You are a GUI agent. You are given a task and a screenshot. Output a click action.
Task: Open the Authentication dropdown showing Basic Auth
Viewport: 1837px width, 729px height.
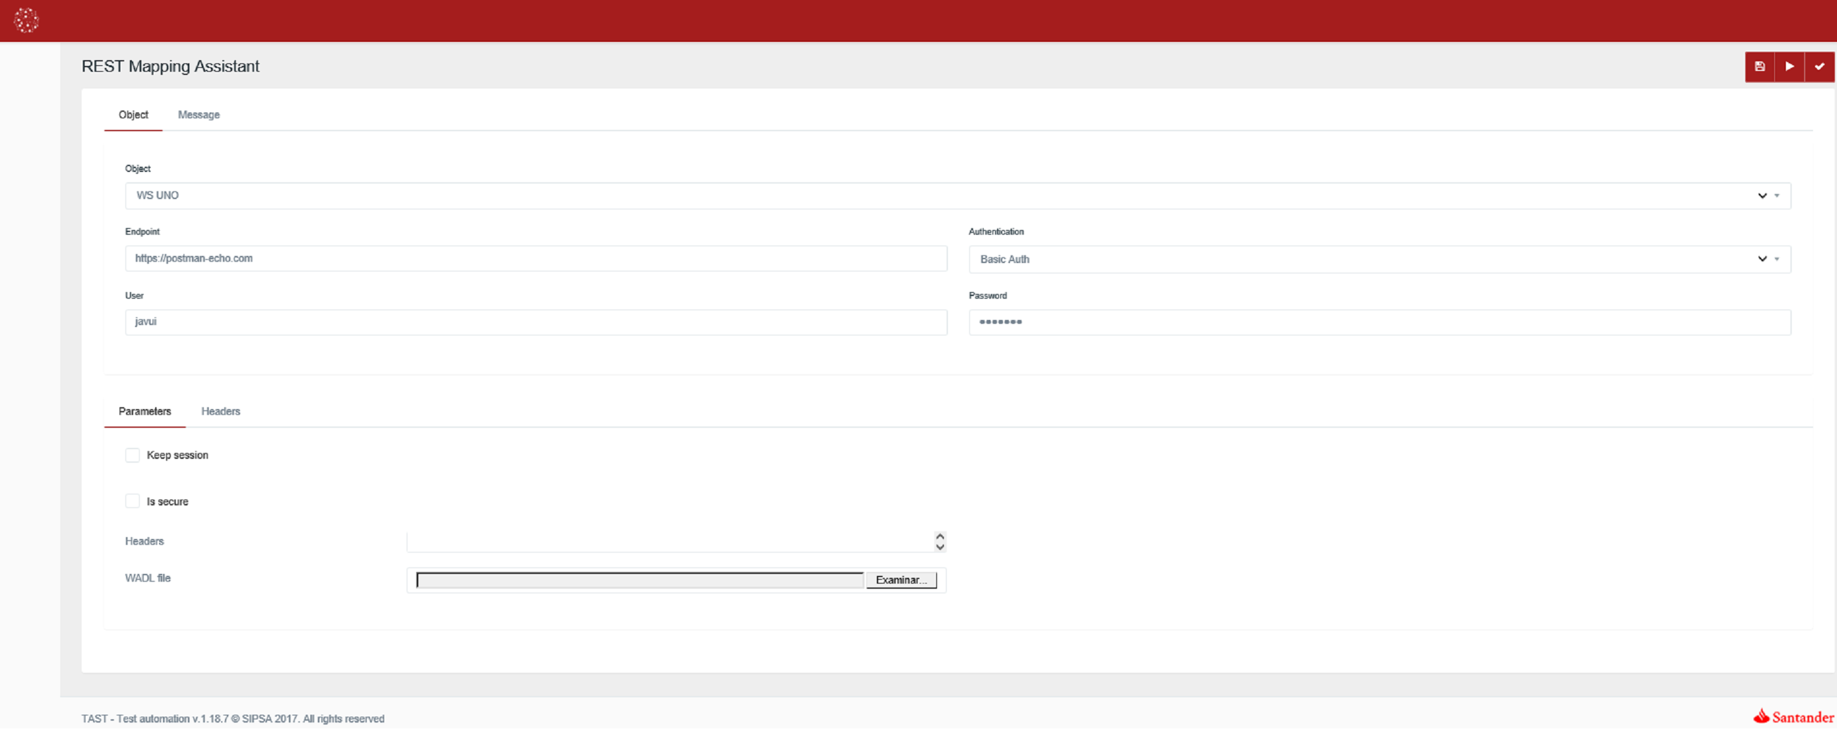click(1379, 259)
